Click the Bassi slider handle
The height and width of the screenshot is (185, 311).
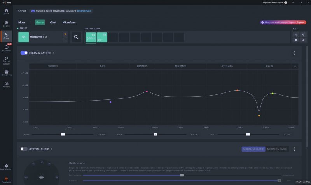point(63,134)
